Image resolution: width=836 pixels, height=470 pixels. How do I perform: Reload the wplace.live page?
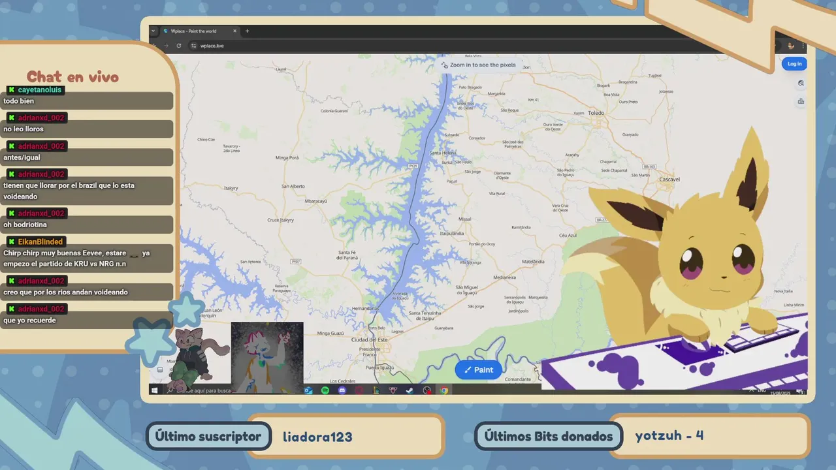point(179,46)
